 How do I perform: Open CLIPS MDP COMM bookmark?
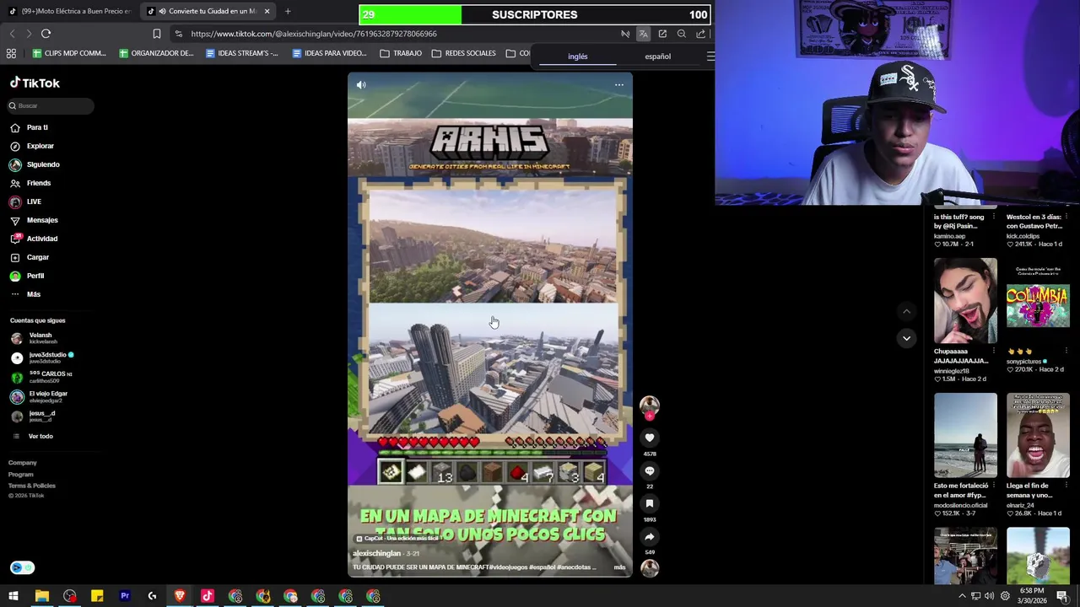(x=69, y=53)
